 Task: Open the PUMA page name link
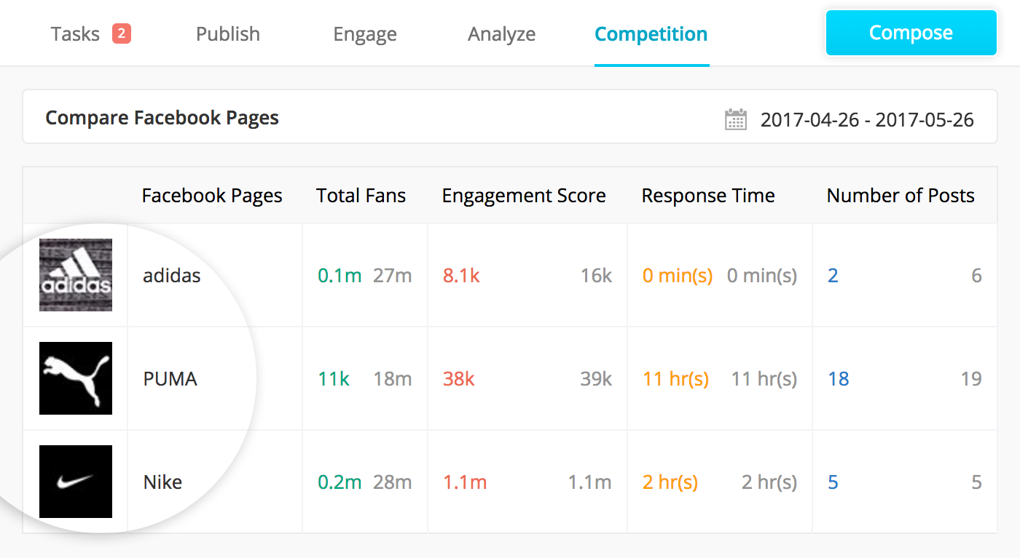(170, 379)
